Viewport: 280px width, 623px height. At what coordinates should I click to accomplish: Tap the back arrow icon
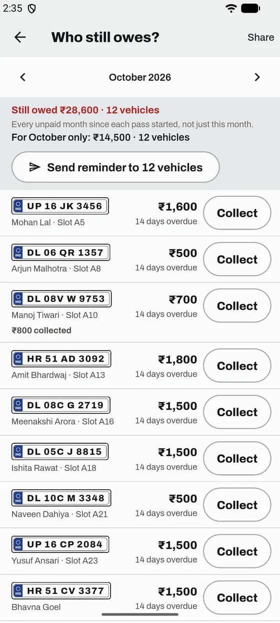click(x=20, y=37)
